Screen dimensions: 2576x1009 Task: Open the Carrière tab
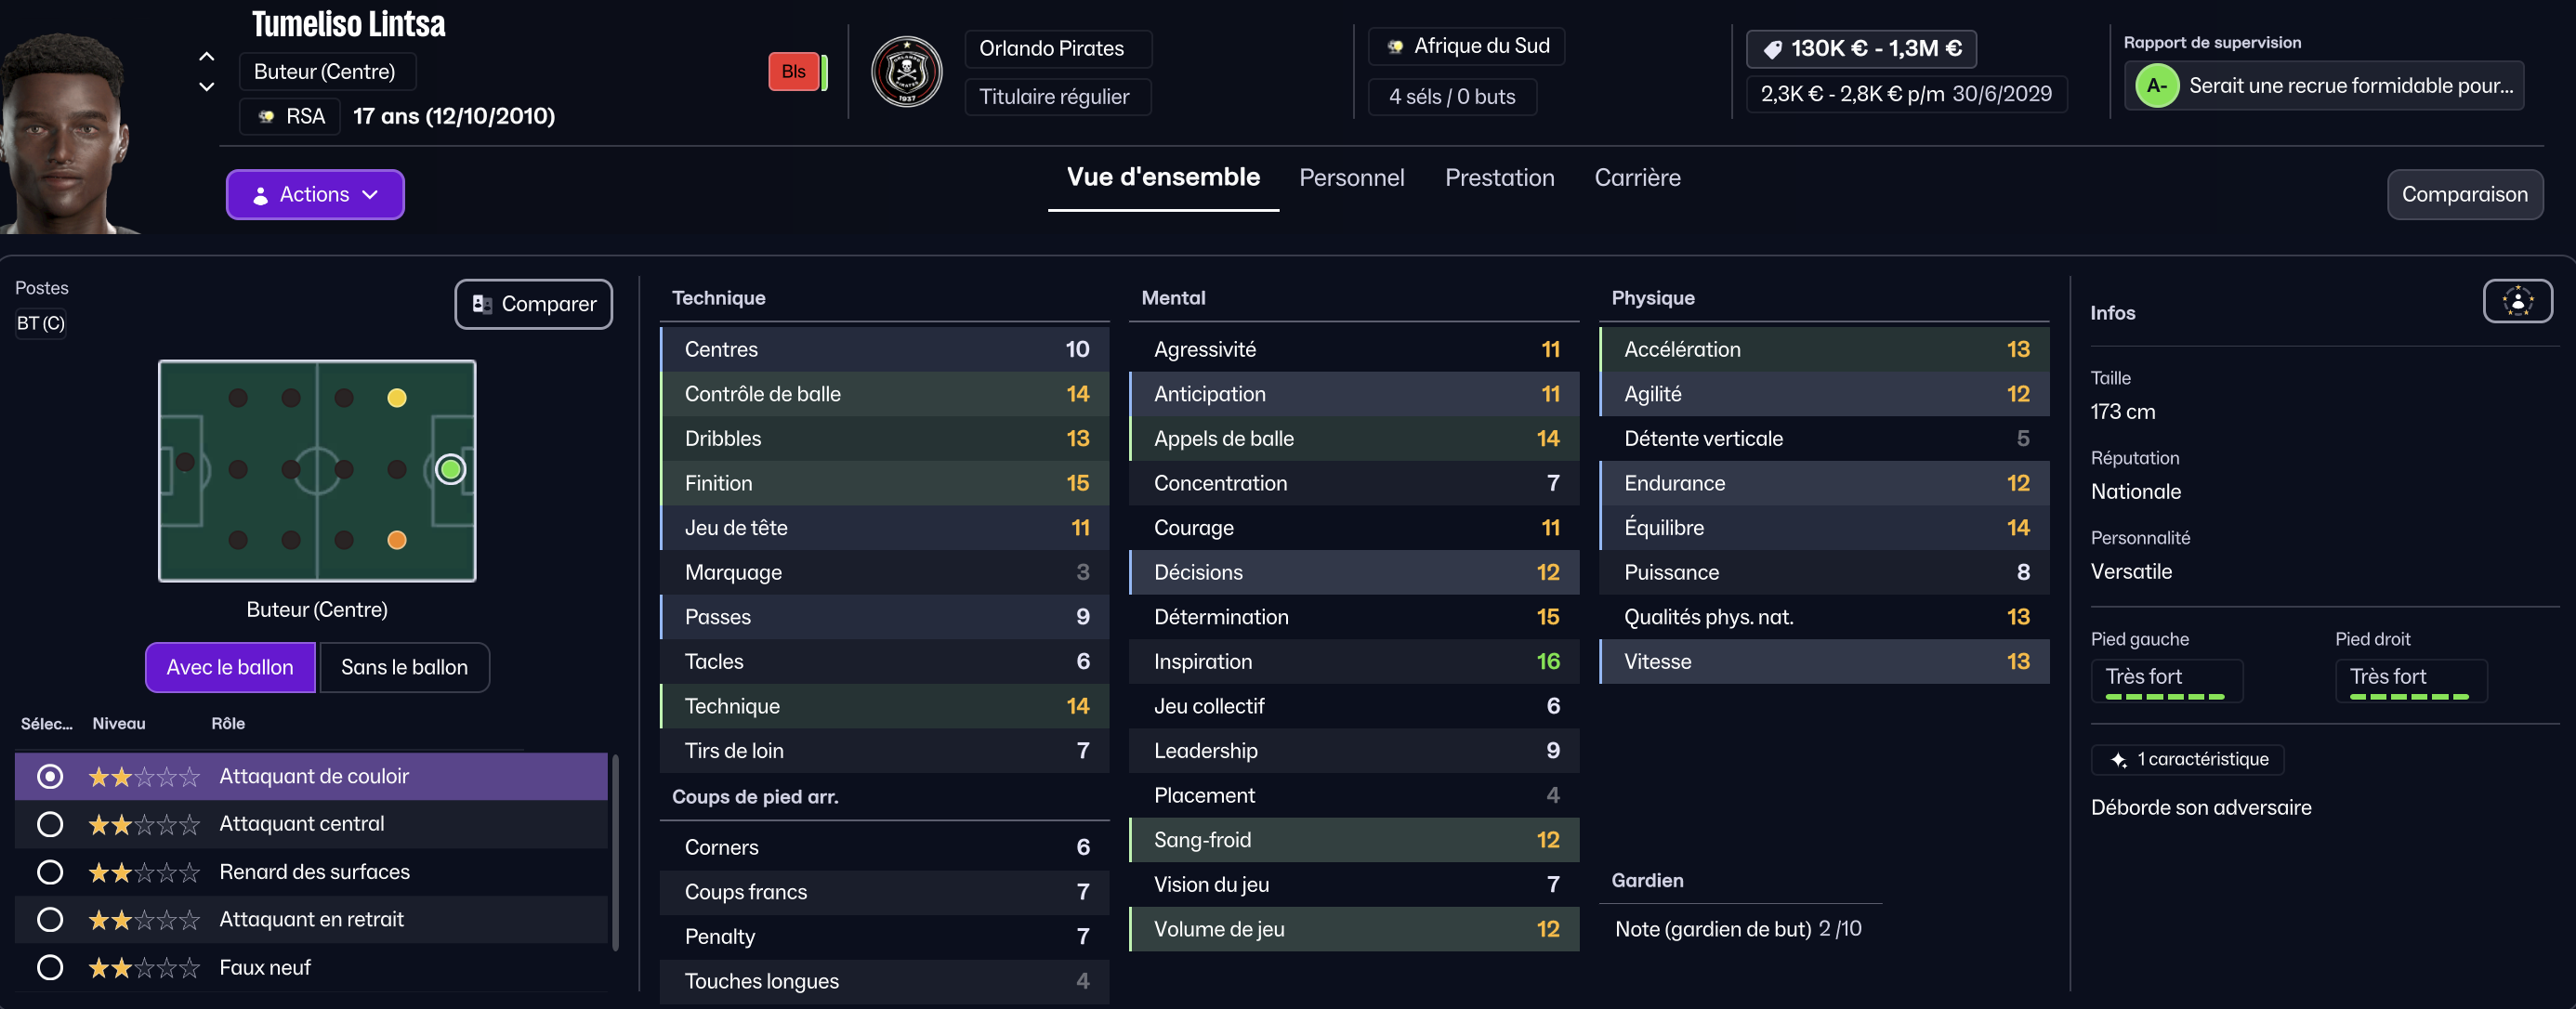pos(1637,178)
